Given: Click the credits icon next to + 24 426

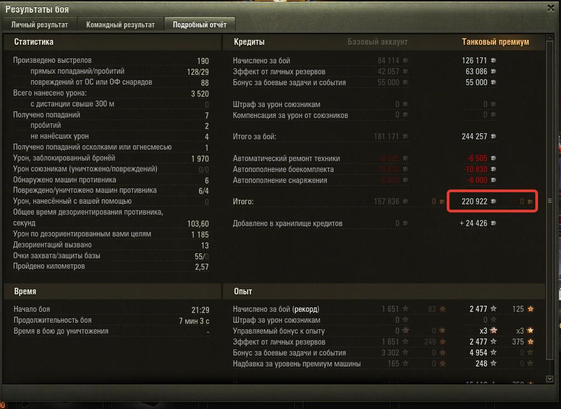Looking at the screenshot, I should (493, 223).
